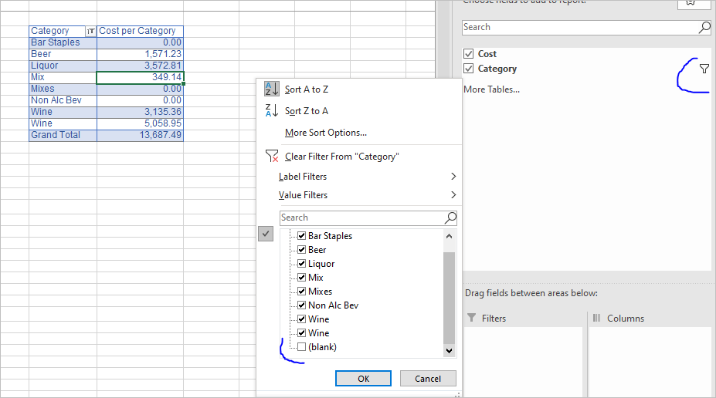Uncheck the Category field checkbox
This screenshot has width=716, height=398.
[x=469, y=69]
